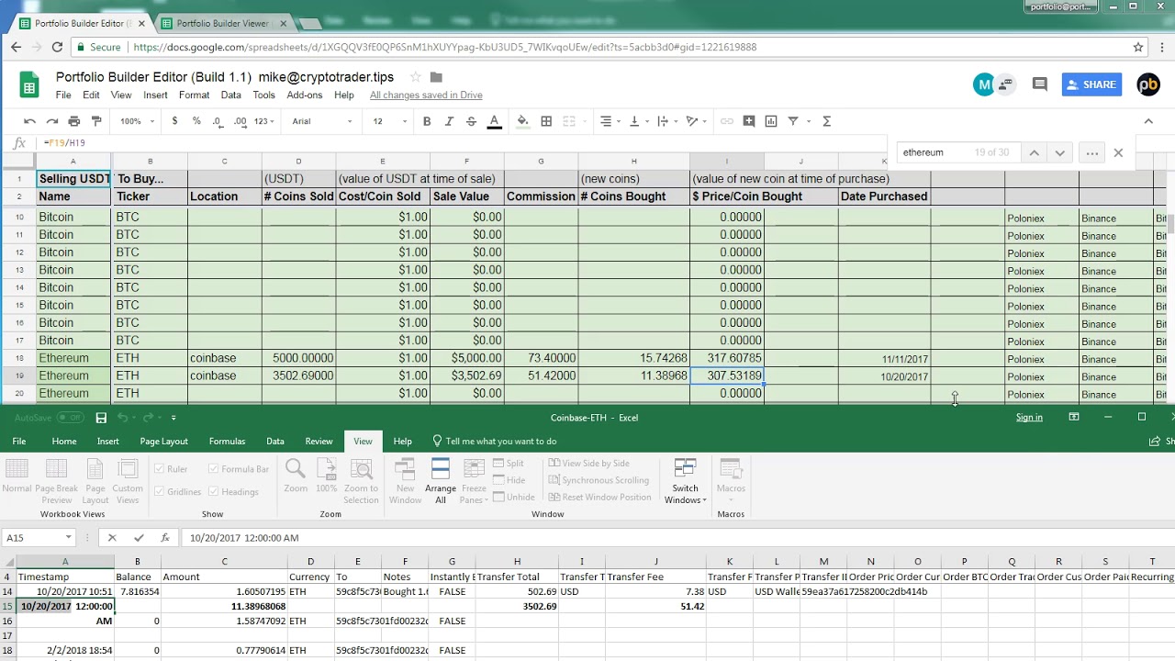The image size is (1175, 661).
Task: Open the comments icon near Share
Action: (1040, 84)
